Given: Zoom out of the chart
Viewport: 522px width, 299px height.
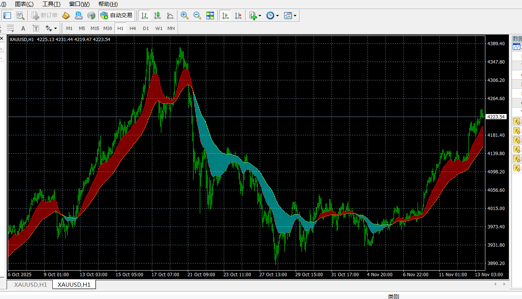Looking at the screenshot, I should (197, 15).
